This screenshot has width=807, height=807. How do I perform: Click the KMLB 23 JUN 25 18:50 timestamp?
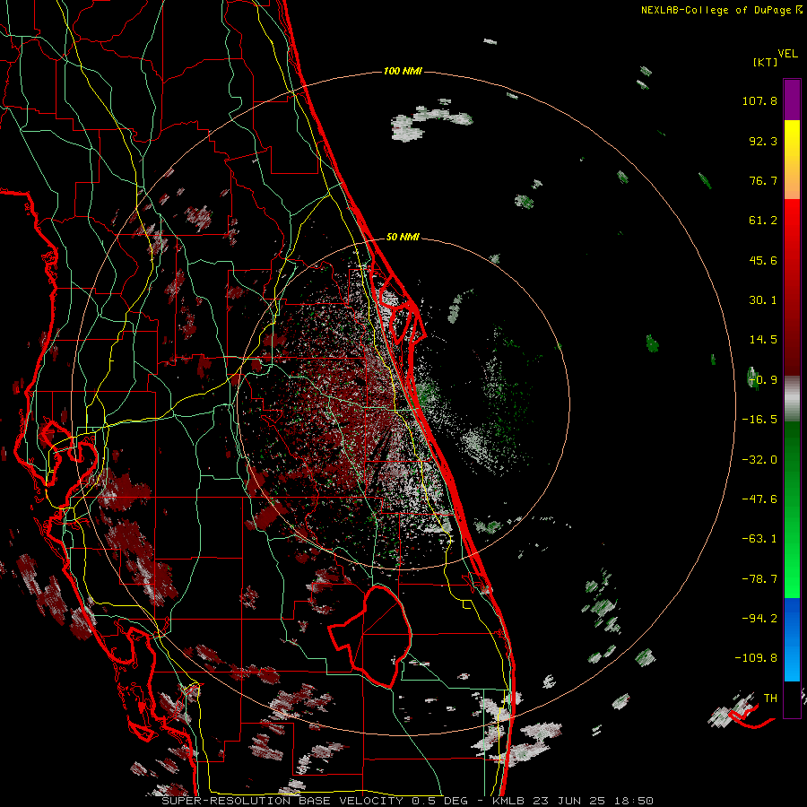point(573,801)
